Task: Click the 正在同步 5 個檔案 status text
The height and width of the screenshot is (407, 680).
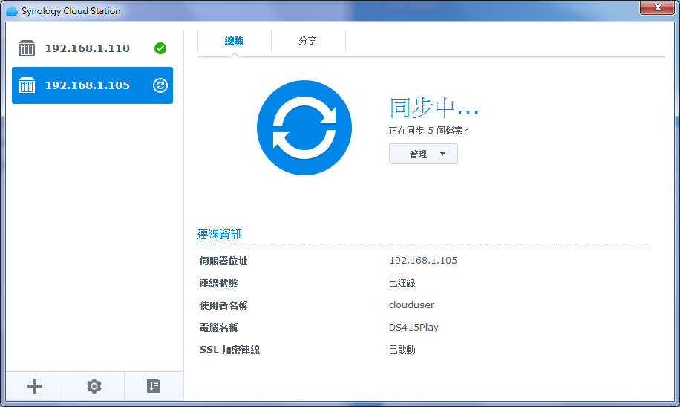Action: pyautogui.click(x=428, y=131)
